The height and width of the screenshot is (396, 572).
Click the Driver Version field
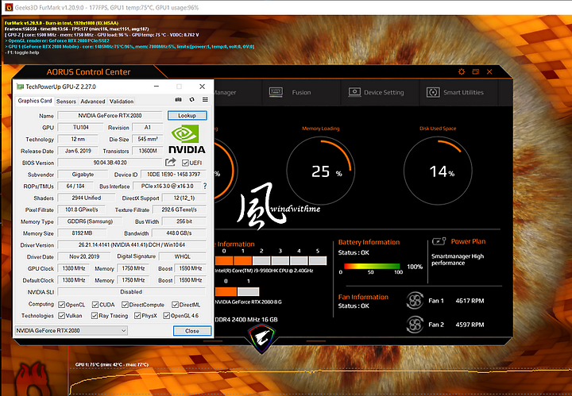pyautogui.click(x=132, y=244)
